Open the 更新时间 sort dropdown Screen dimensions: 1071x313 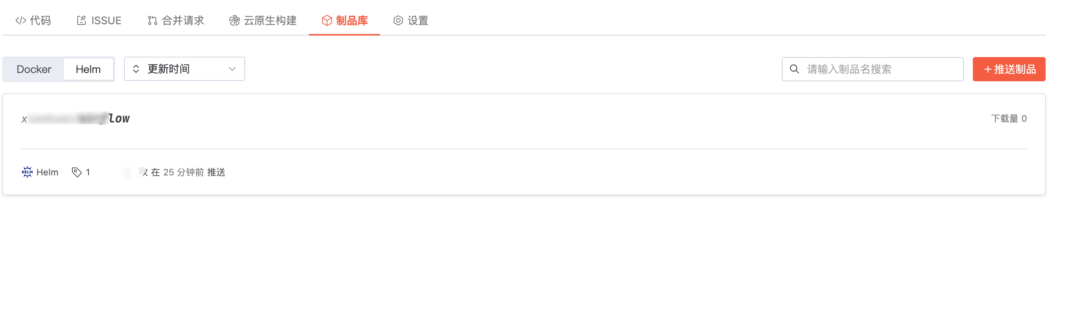click(184, 69)
